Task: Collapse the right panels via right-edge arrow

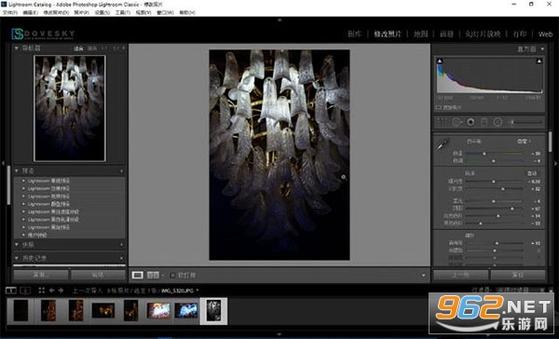Action: click(555, 164)
